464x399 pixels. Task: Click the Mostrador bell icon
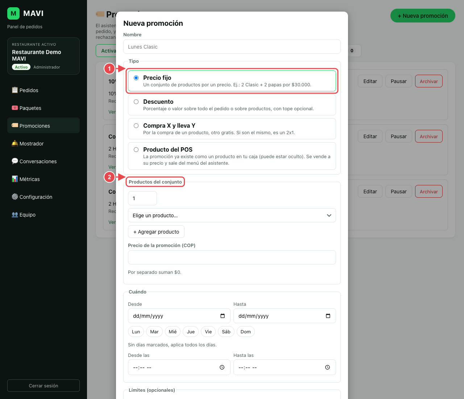15,143
